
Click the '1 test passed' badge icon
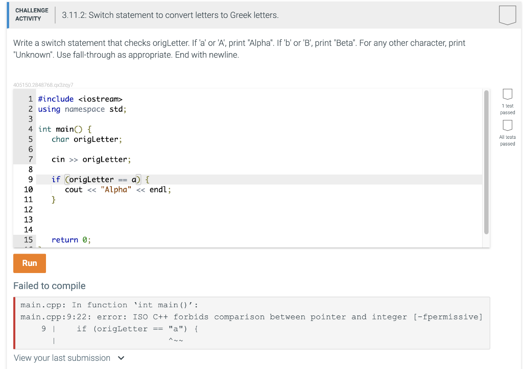(x=507, y=94)
